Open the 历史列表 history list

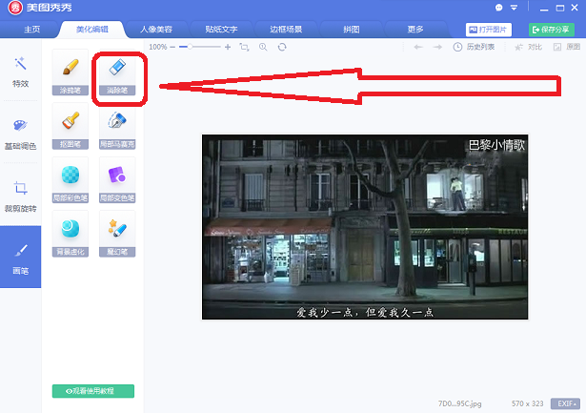(474, 47)
